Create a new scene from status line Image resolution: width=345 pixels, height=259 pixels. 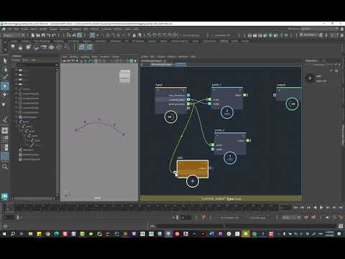pos(33,35)
